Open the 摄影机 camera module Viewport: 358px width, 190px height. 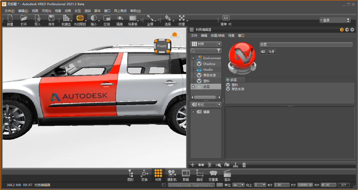click(x=172, y=175)
